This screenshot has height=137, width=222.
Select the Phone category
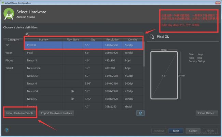coord(13,61)
